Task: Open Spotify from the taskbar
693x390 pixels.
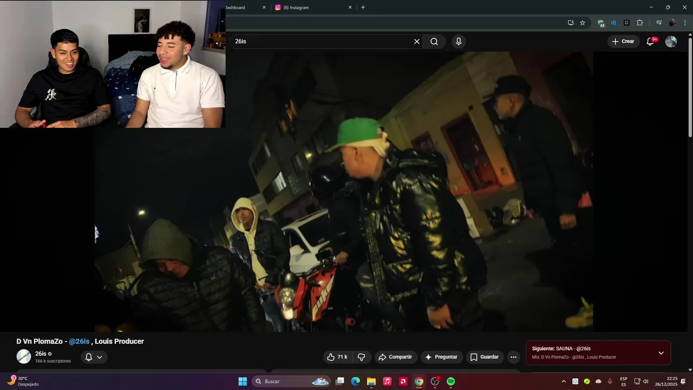Action: pyautogui.click(x=450, y=381)
